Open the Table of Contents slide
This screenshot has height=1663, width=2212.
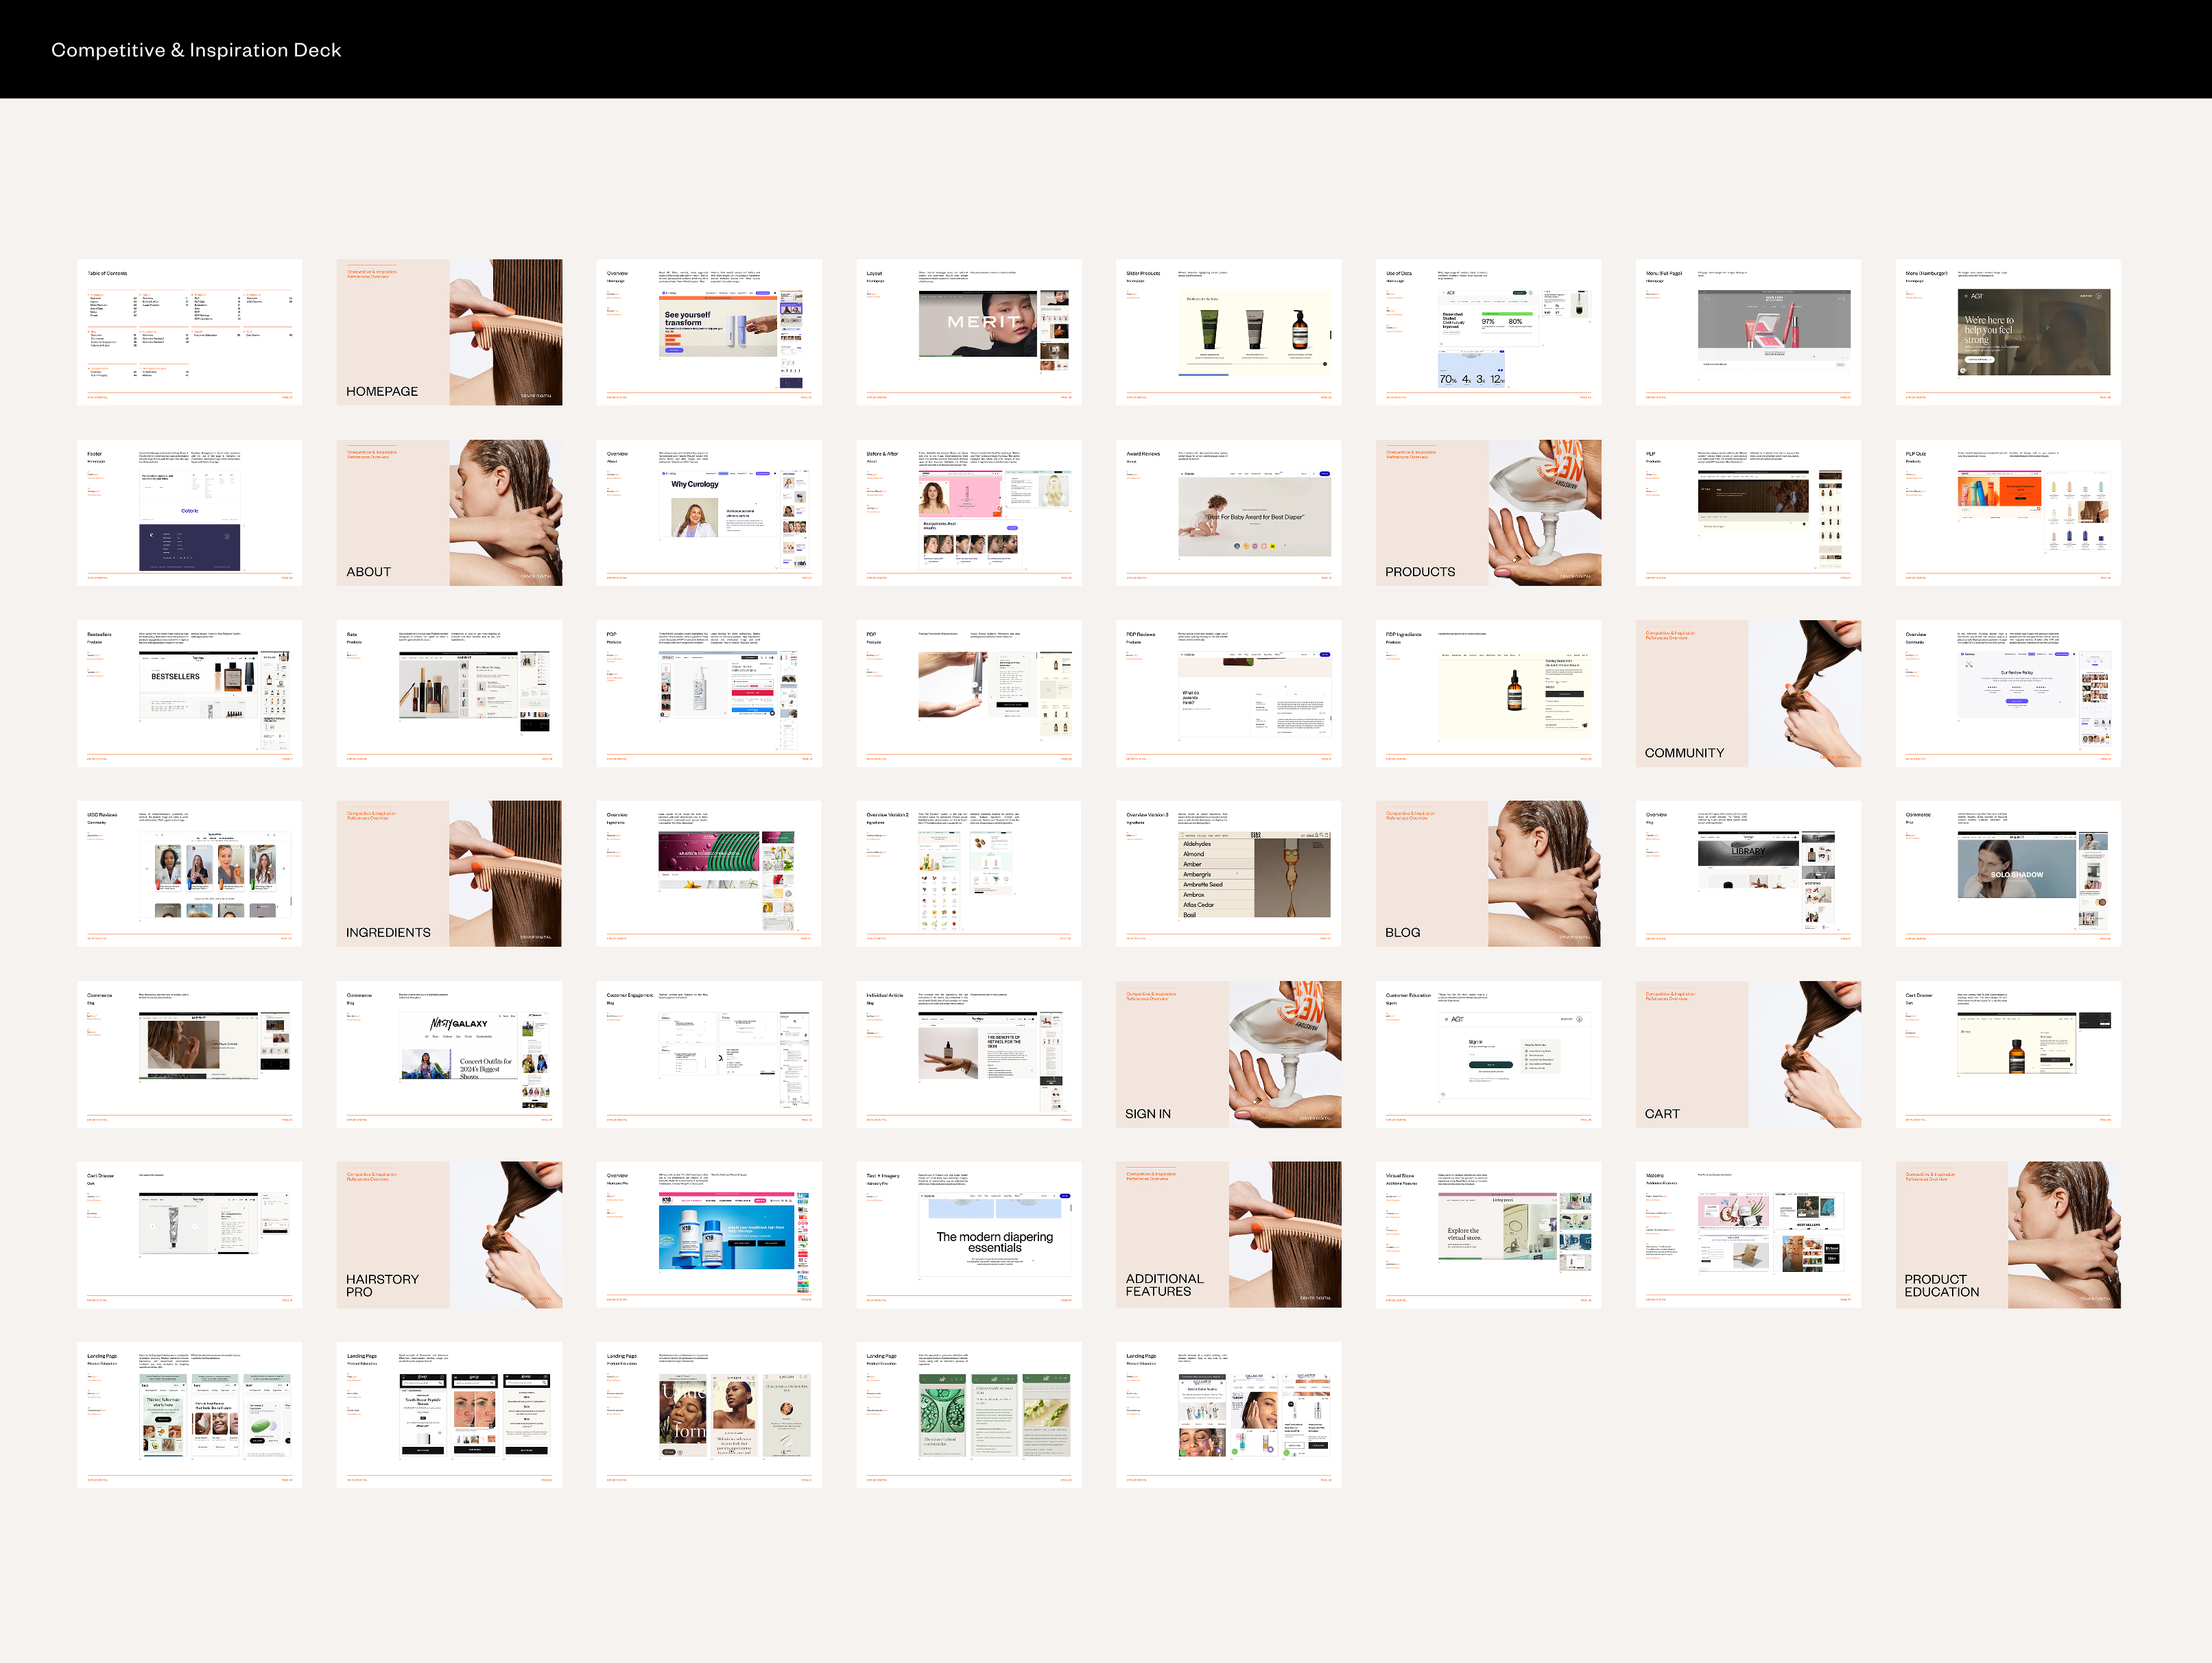tap(189, 332)
